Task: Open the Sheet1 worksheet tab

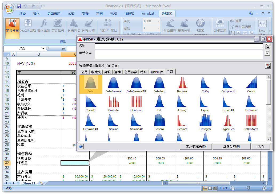Action: [x=29, y=183]
